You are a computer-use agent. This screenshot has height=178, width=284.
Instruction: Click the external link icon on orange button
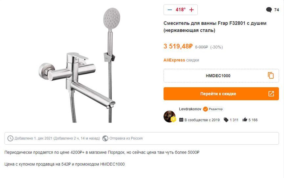point(271,94)
